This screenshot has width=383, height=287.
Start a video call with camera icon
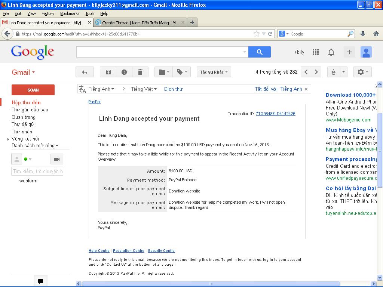pos(57,159)
